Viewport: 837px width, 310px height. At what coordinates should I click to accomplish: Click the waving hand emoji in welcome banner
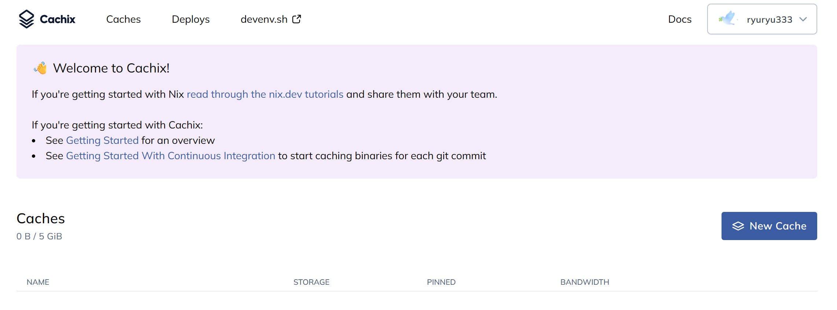[41, 68]
